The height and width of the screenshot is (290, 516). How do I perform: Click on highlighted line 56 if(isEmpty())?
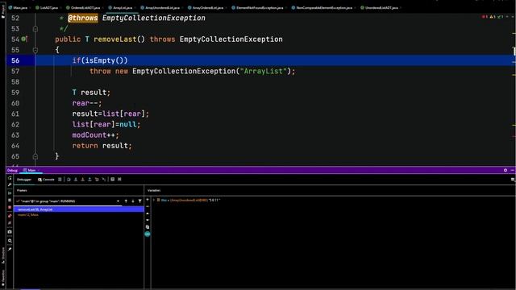tap(100, 60)
